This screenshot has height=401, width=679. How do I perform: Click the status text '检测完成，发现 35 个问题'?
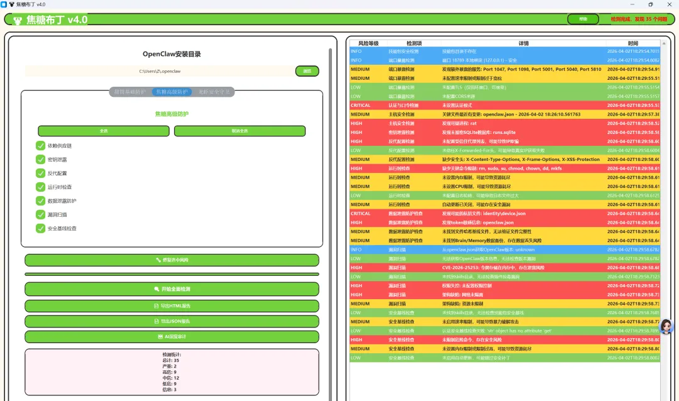(639, 19)
